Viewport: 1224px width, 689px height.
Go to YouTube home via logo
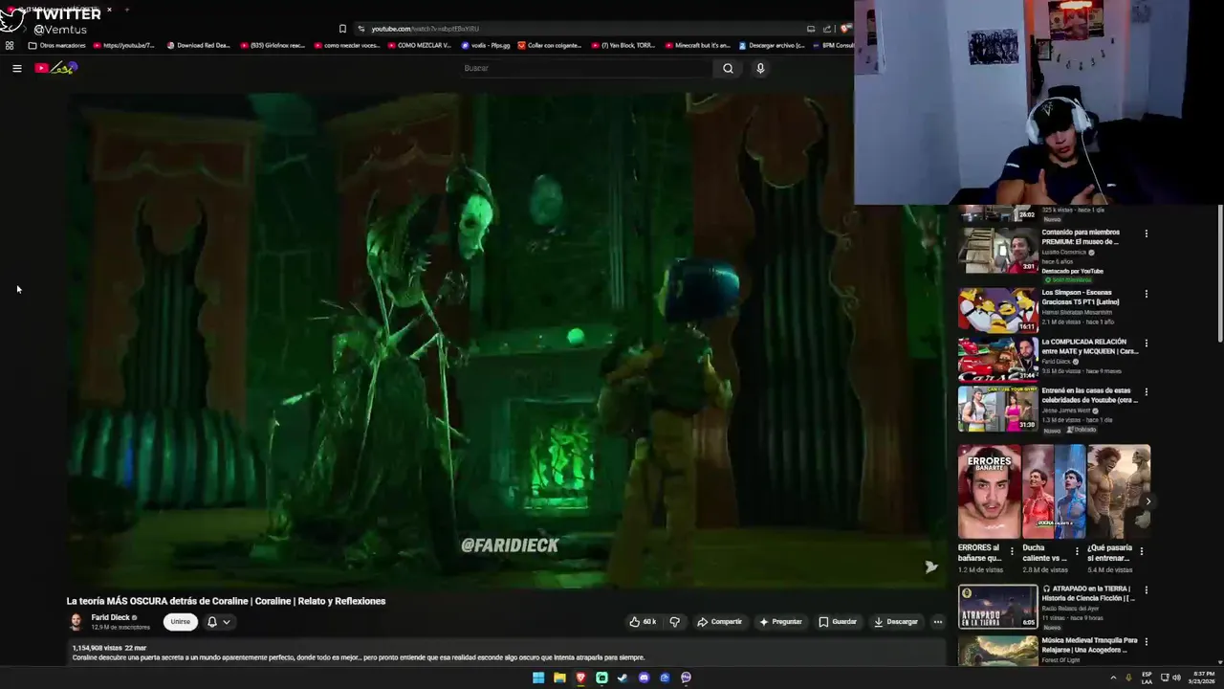point(55,68)
